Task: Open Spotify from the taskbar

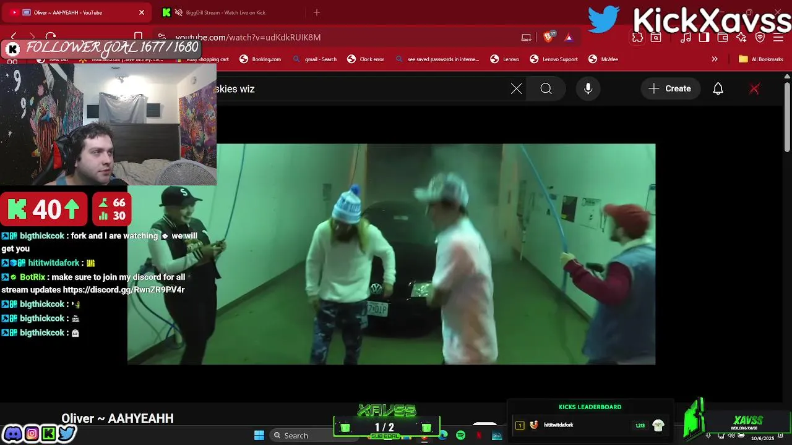Action: [461, 435]
